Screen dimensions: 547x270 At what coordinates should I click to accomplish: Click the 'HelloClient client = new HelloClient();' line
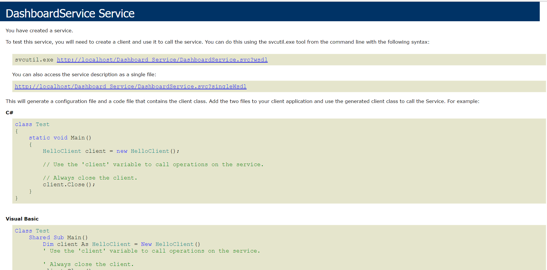coord(111,151)
